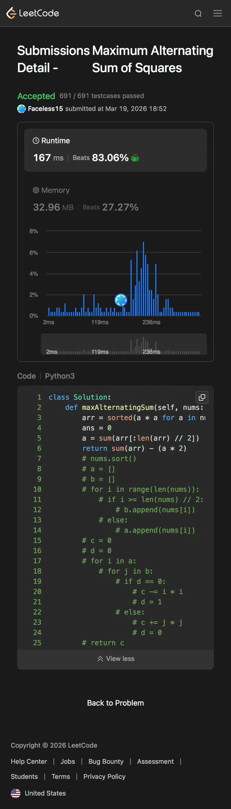Open the Jobs footer link

pyautogui.click(x=68, y=761)
